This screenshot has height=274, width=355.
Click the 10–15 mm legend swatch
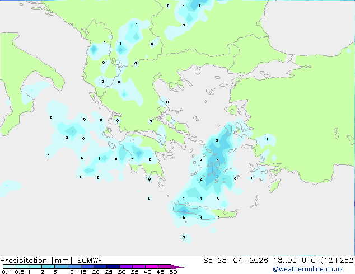click(x=74, y=267)
